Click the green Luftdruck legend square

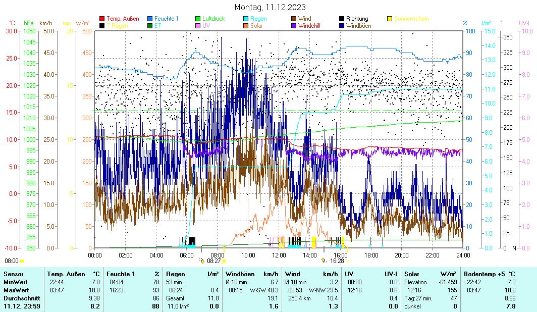(x=198, y=19)
